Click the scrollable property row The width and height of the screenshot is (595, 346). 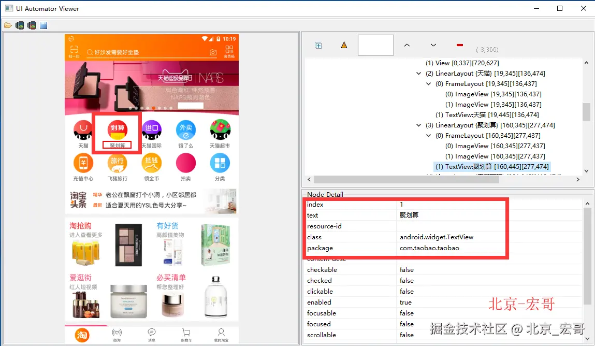(444, 335)
